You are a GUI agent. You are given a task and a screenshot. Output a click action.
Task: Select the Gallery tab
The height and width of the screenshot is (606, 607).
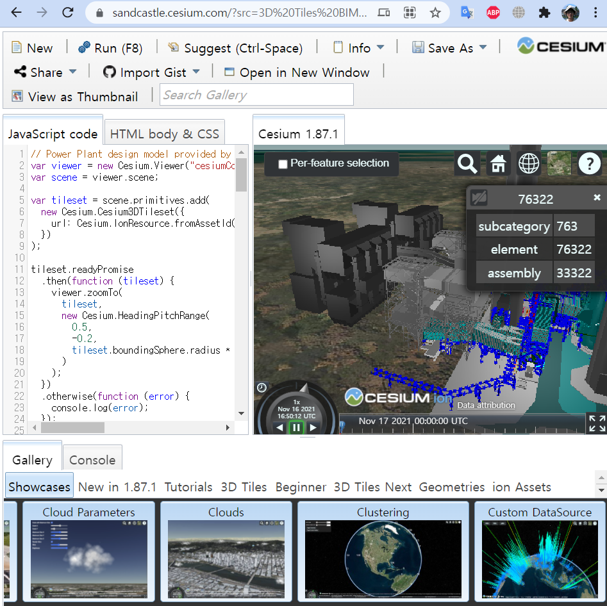[33, 460]
